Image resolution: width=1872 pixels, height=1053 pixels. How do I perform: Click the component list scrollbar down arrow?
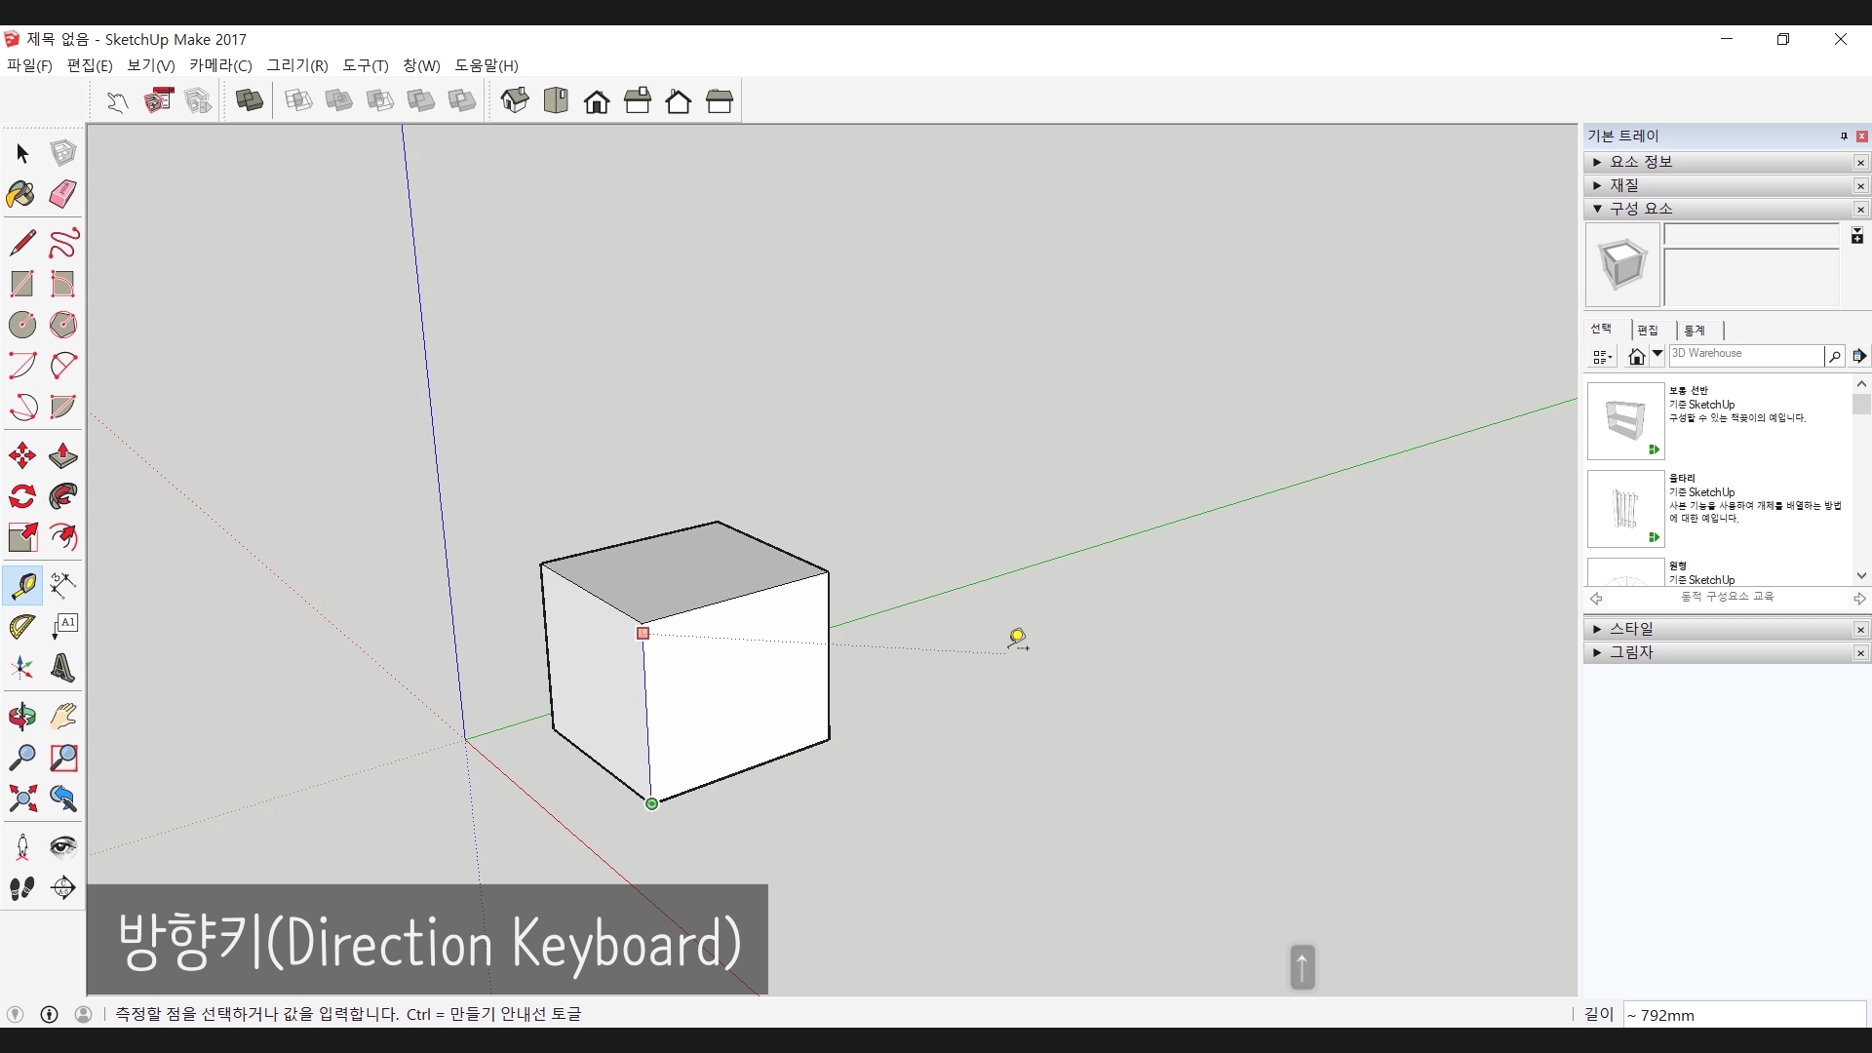tap(1861, 575)
